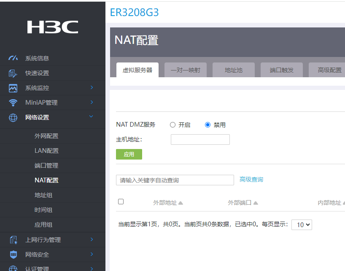The height and width of the screenshot is (271, 345).
Task: Click the 外部端口 column header text
Action: [x=240, y=203]
